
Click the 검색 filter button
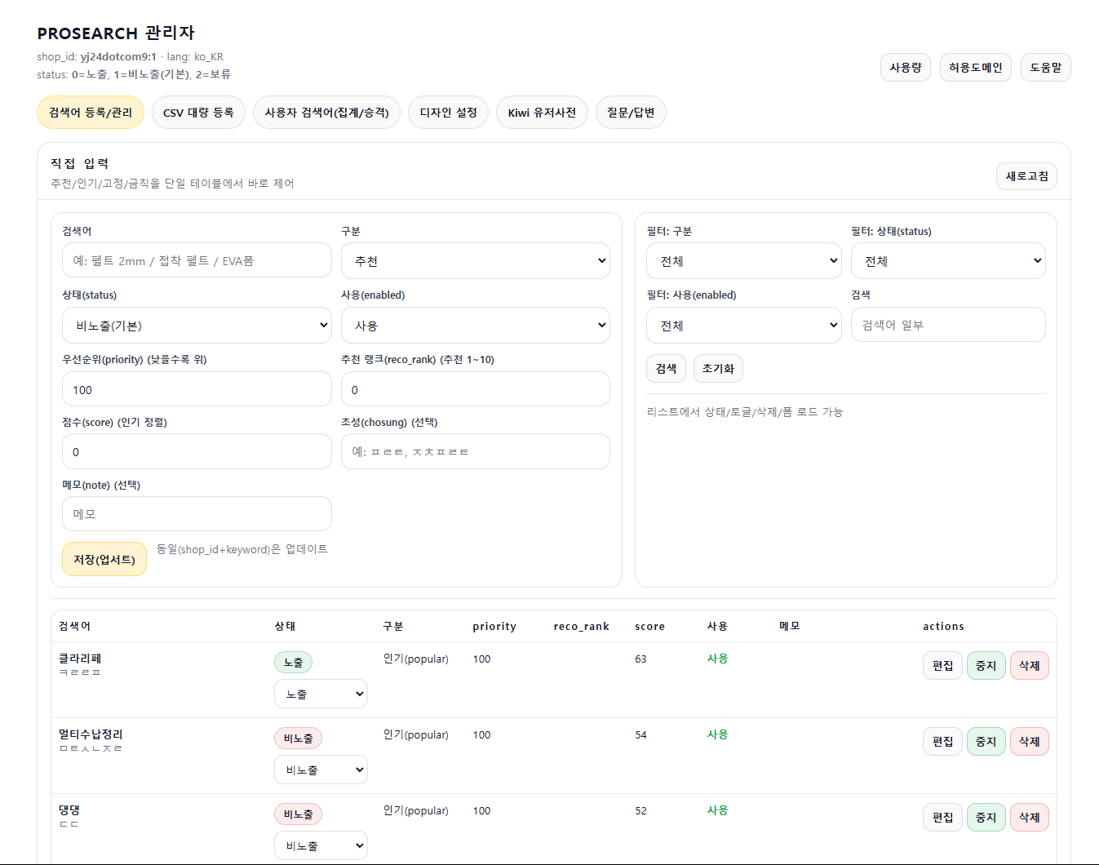[x=666, y=368]
